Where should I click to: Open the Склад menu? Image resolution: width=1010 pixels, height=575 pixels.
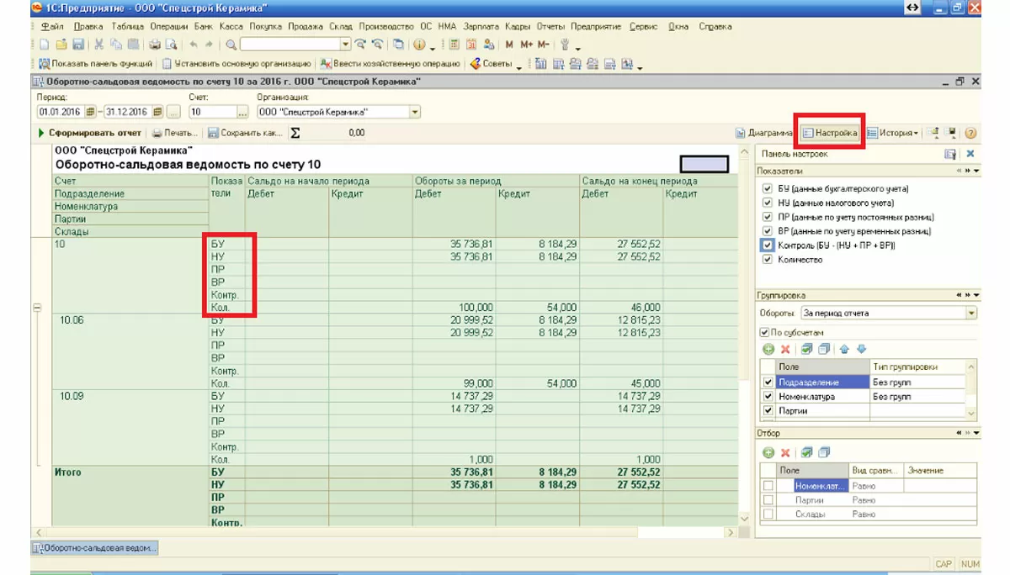tap(340, 26)
